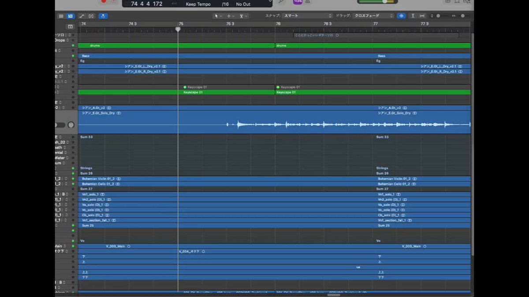Click the vertical auto zoom icon
This screenshot has width=529, height=297.
click(x=413, y=16)
